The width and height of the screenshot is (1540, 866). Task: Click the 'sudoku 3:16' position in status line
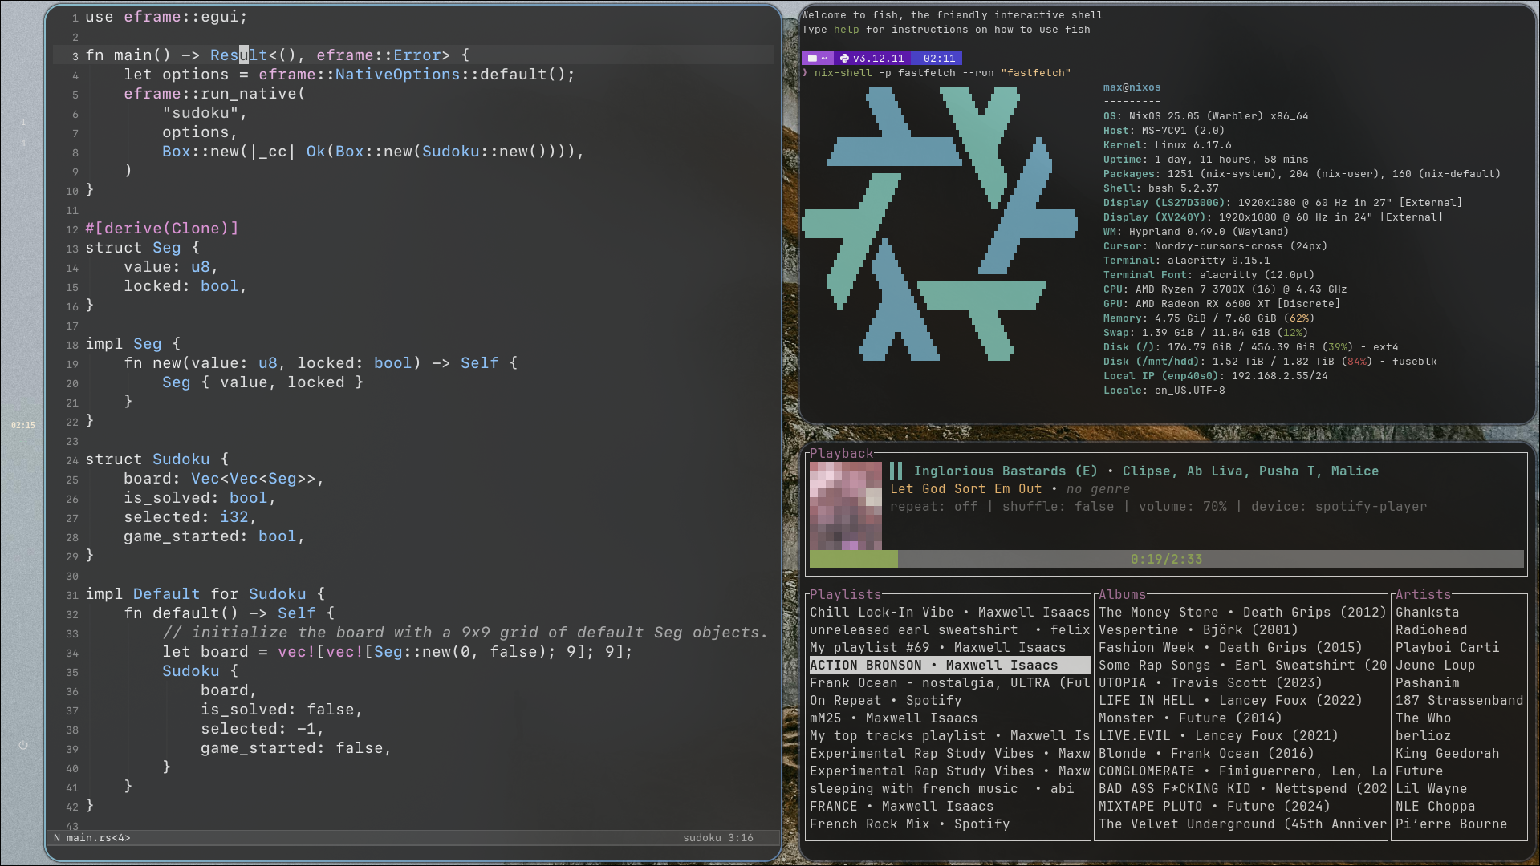[x=718, y=838]
